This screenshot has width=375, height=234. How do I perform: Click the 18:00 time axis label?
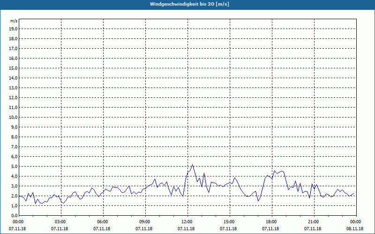pyautogui.click(x=272, y=222)
